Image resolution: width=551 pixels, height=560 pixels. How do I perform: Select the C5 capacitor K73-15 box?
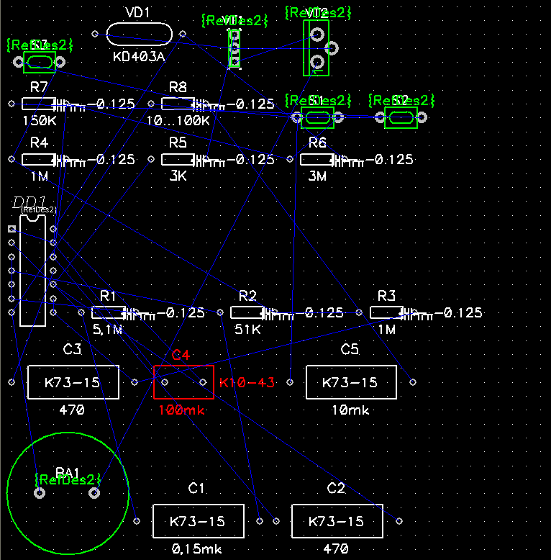point(352,382)
